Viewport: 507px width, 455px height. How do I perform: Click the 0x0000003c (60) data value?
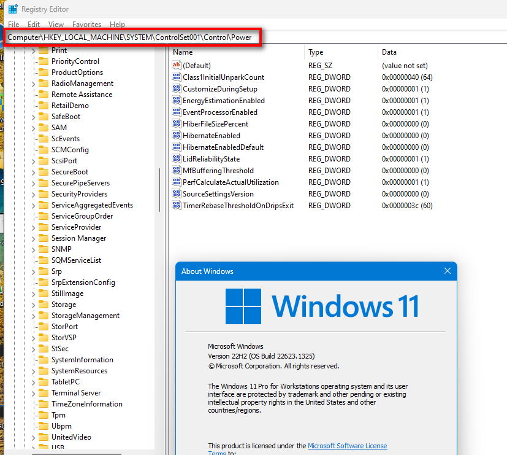pyautogui.click(x=407, y=206)
